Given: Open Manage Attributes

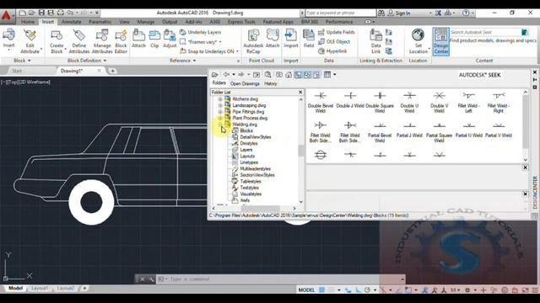Looking at the screenshot, I should coord(102,41).
